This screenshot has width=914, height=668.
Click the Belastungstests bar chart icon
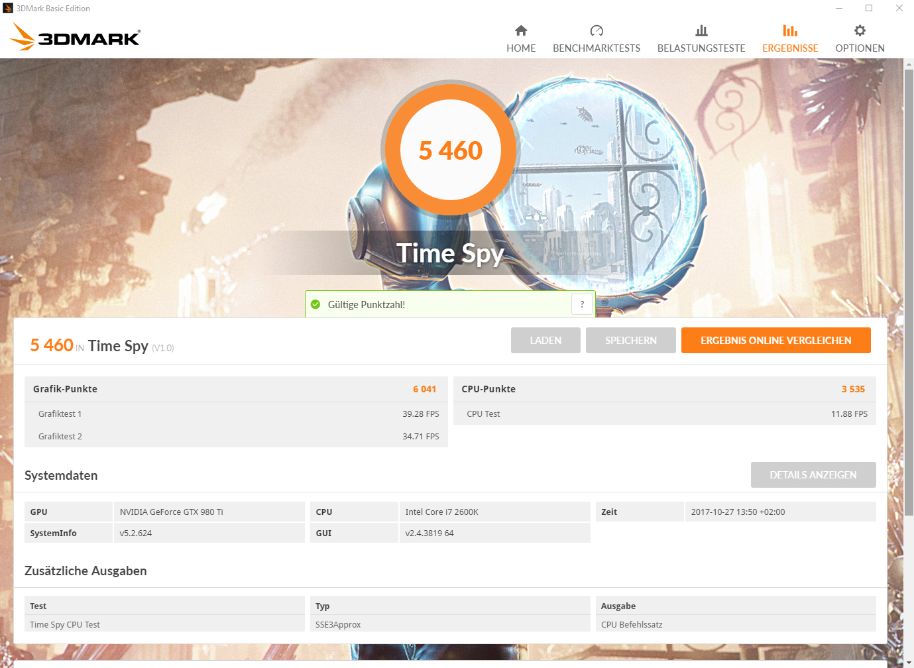[701, 30]
